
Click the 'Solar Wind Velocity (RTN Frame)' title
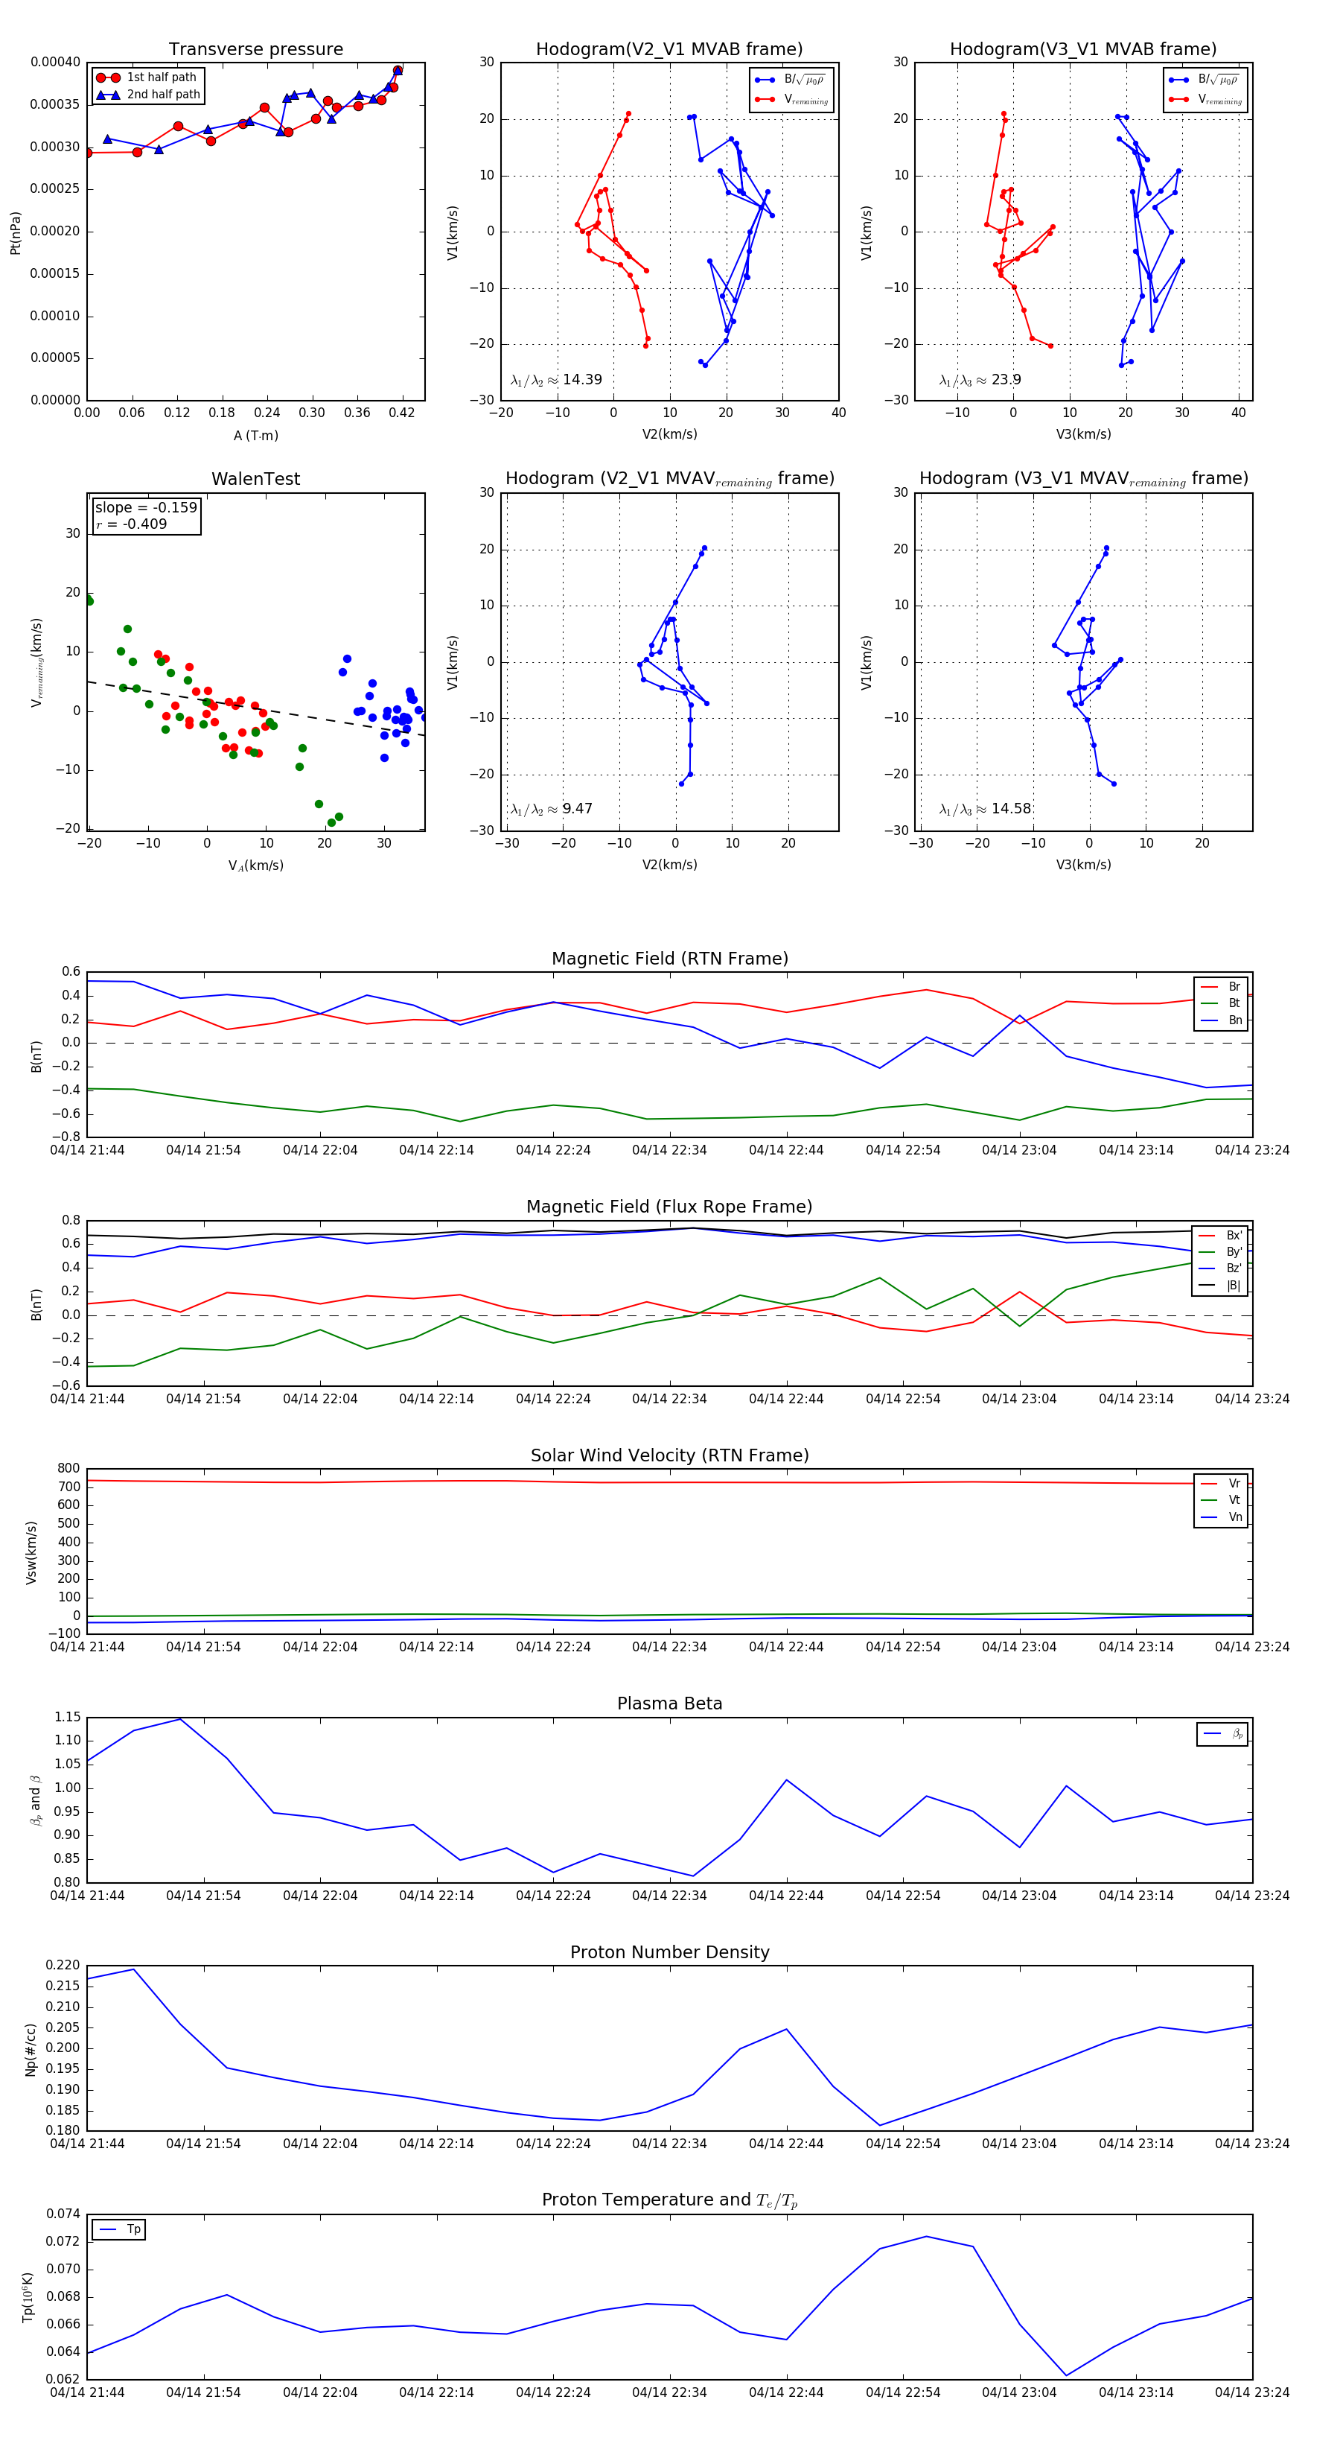pyautogui.click(x=669, y=1456)
